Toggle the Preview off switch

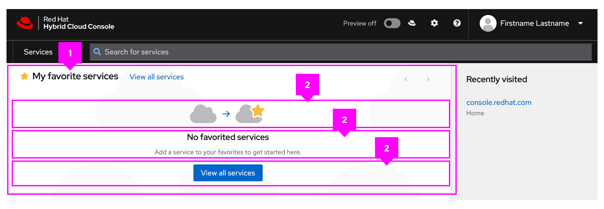392,23
